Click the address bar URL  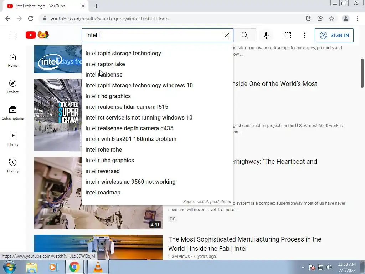click(x=109, y=19)
